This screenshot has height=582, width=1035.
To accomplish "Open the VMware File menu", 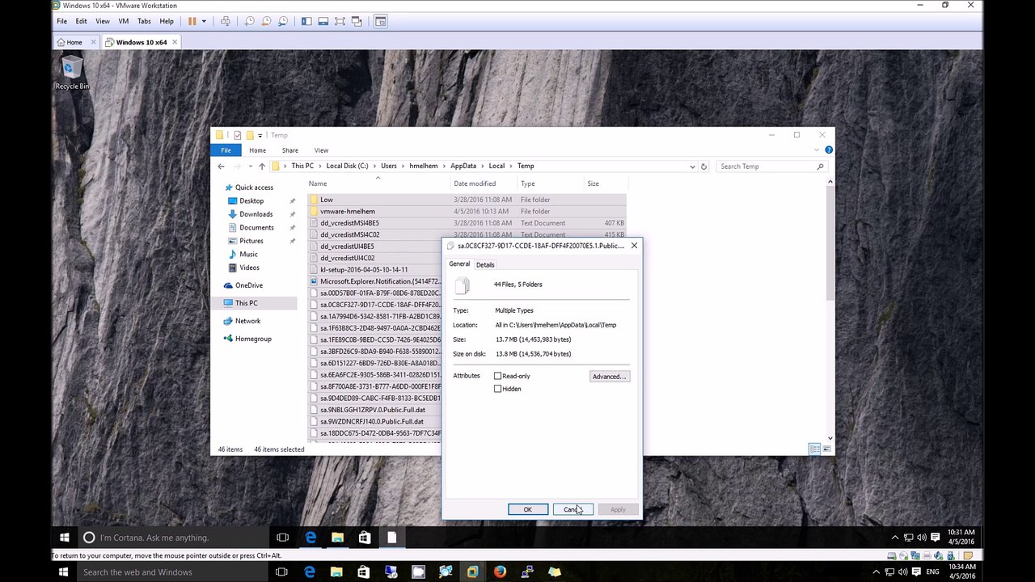I will 61,21.
